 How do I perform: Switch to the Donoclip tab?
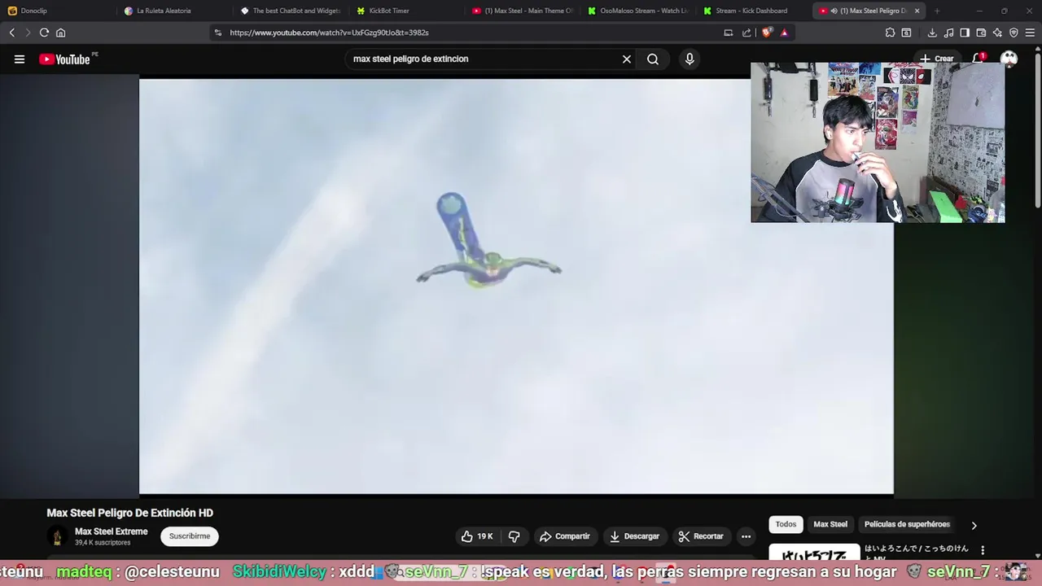[x=57, y=11]
